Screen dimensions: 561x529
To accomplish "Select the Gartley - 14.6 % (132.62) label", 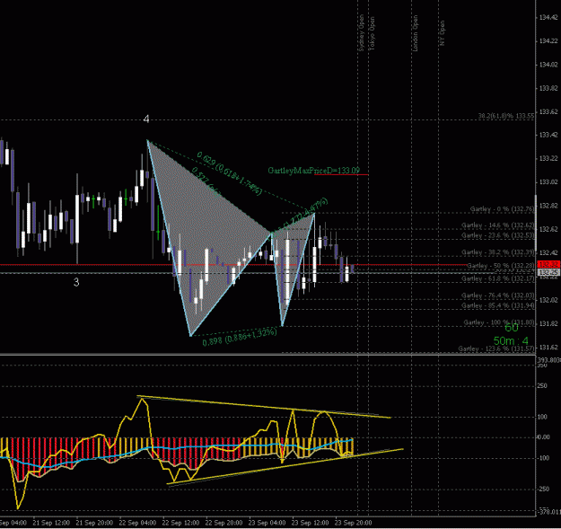I will pyautogui.click(x=498, y=225).
